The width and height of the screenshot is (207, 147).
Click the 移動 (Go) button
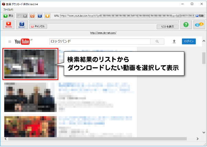click(200, 16)
